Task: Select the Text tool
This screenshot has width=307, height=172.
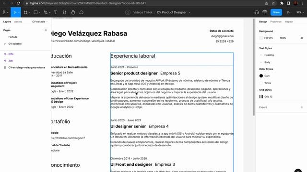Action: [56, 12]
